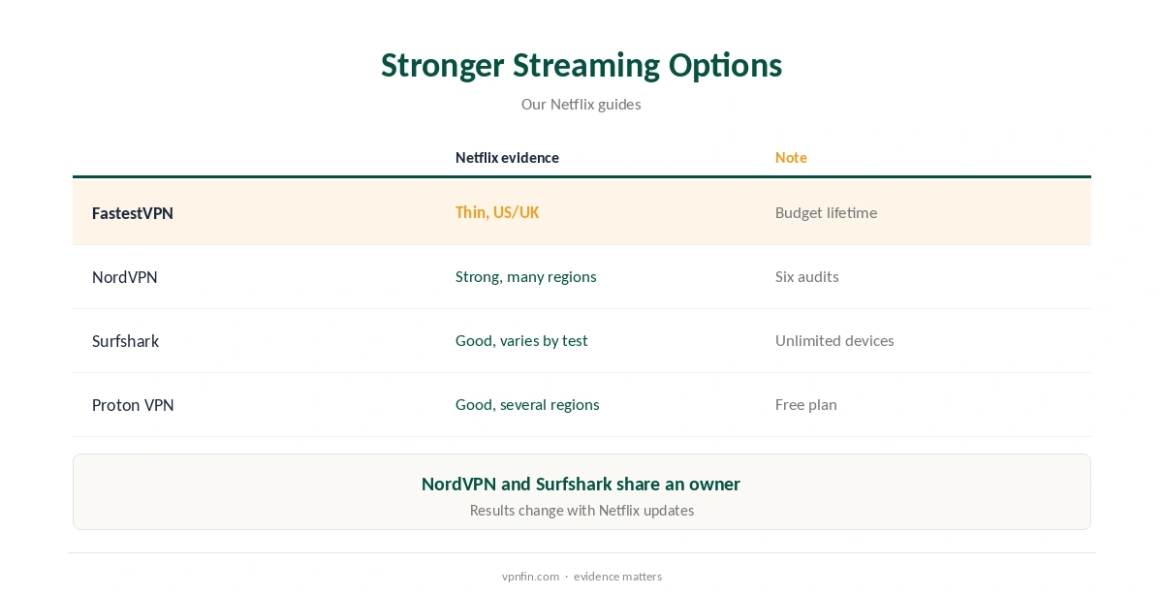Click the 'Budget lifetime' note
Screen dimensions: 1163x595
point(826,212)
